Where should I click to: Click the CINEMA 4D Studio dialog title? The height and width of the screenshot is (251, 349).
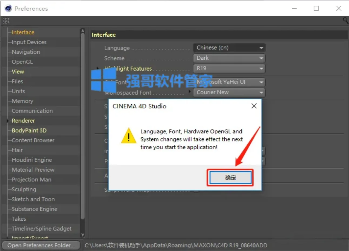[x=139, y=106]
